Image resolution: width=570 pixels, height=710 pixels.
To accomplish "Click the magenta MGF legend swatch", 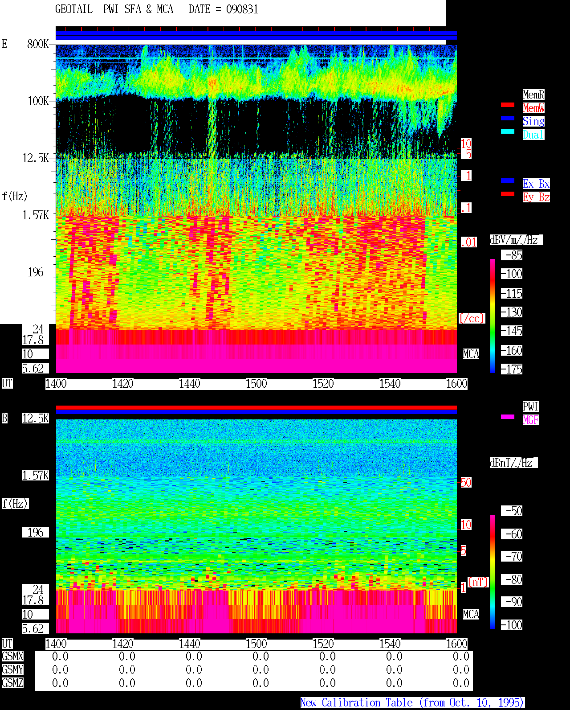I will [508, 417].
